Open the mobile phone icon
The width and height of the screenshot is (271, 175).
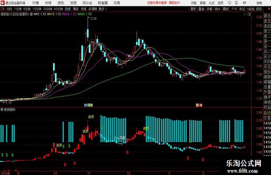coord(236,3)
